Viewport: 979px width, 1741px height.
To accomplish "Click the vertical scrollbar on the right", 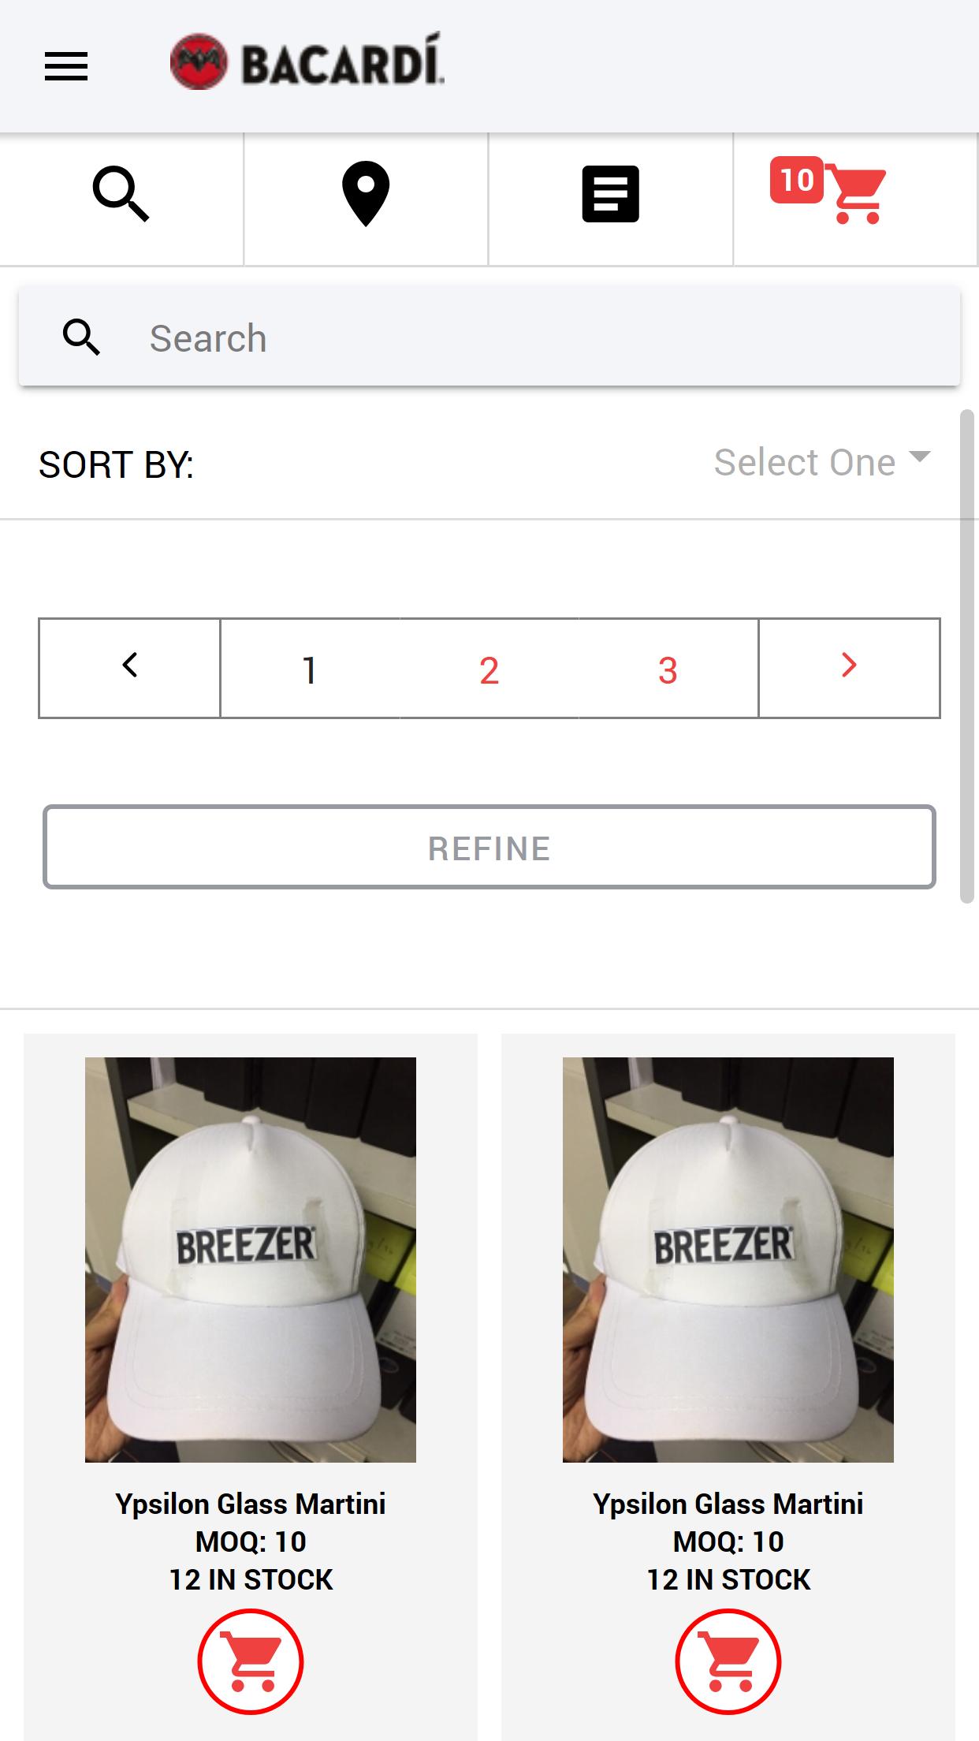I will [967, 656].
